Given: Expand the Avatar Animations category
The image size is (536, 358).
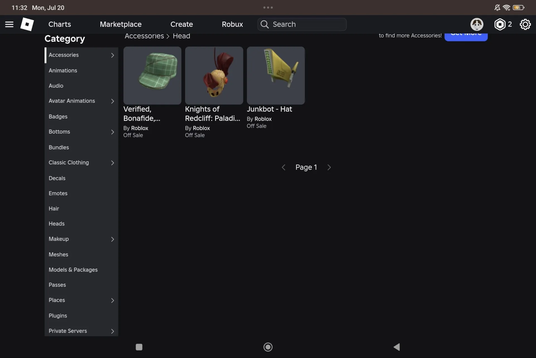Looking at the screenshot, I should coord(81,101).
